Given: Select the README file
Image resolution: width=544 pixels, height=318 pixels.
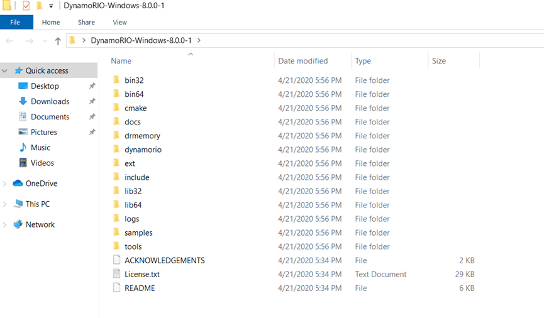Looking at the screenshot, I should point(140,288).
